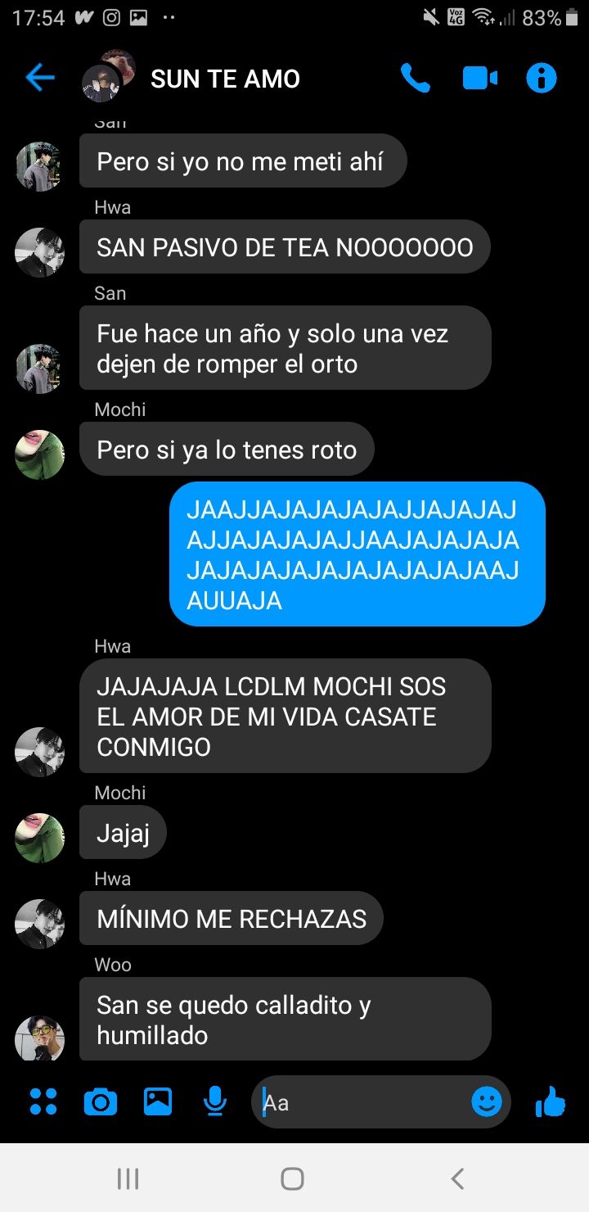Select the blue JAAJJAJA laughing message bubble

click(x=357, y=554)
